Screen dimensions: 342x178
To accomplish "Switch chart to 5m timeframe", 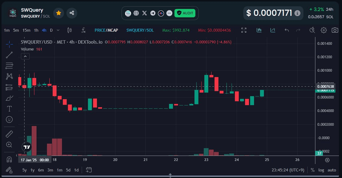I will (x=16, y=30).
